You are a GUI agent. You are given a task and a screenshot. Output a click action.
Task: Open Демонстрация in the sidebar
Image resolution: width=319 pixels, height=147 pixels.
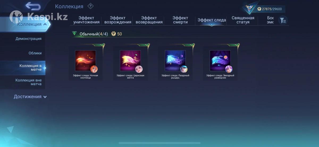[x=28, y=39]
